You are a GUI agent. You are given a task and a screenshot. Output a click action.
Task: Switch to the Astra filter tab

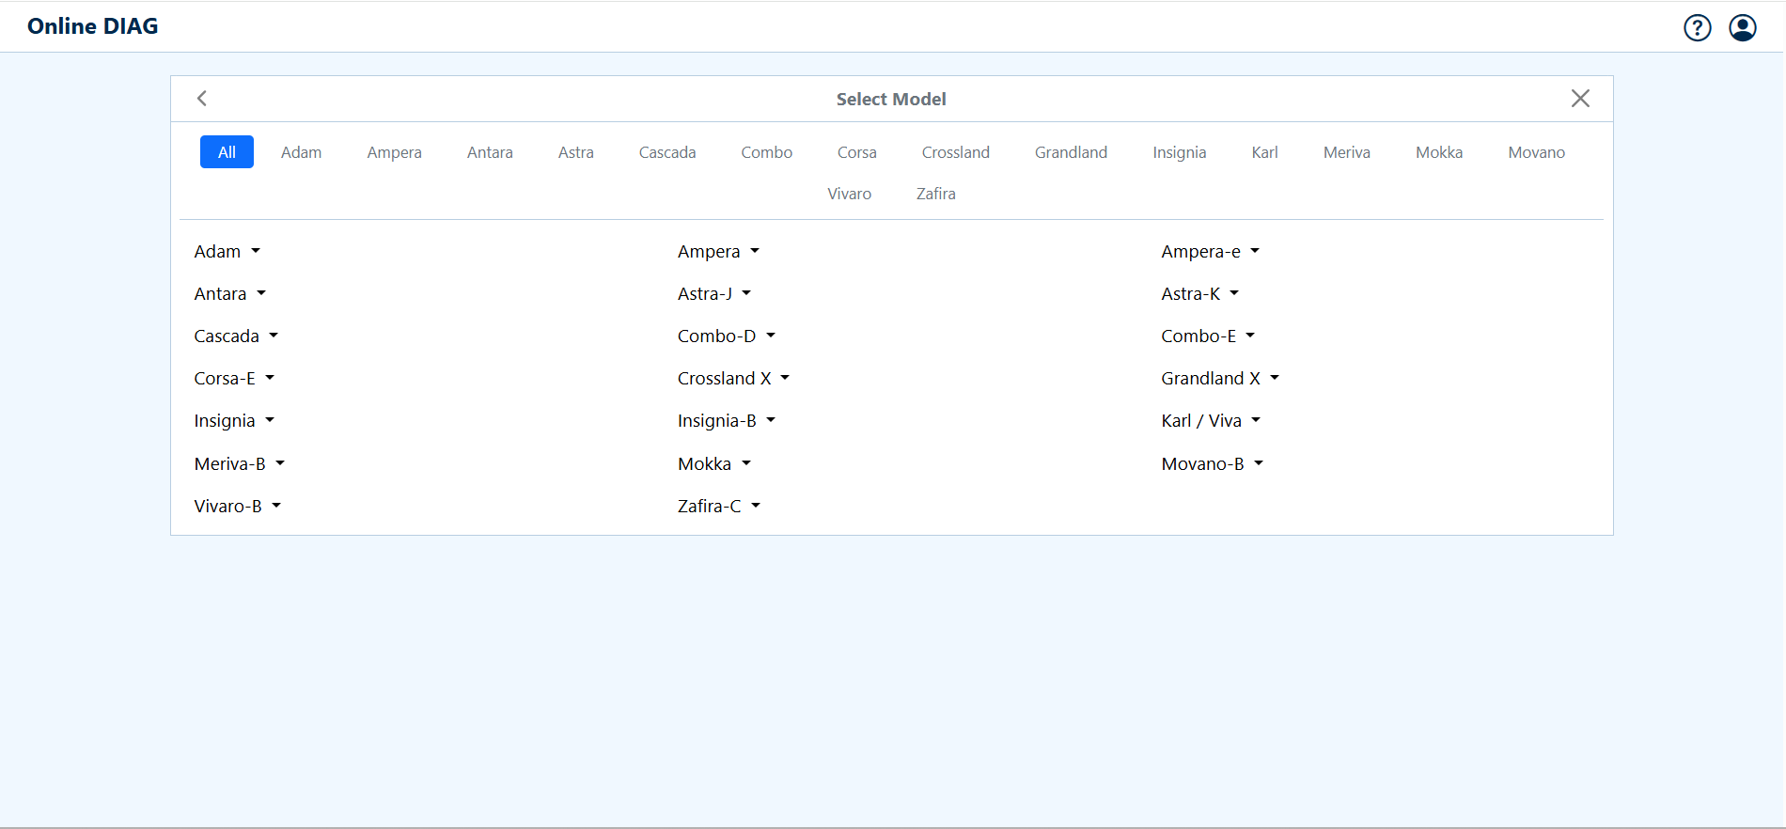click(x=575, y=152)
